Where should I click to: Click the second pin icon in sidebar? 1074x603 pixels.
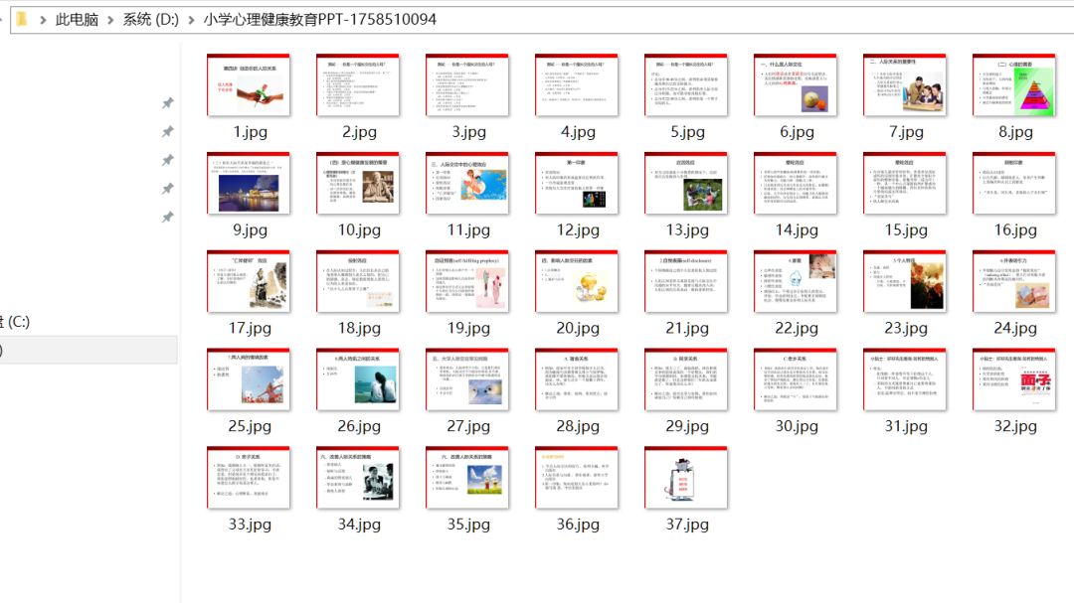[167, 131]
